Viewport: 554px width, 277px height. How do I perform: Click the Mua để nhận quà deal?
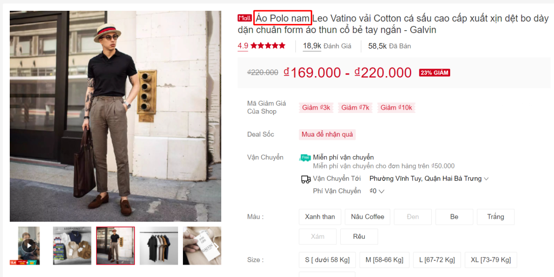tap(327, 134)
